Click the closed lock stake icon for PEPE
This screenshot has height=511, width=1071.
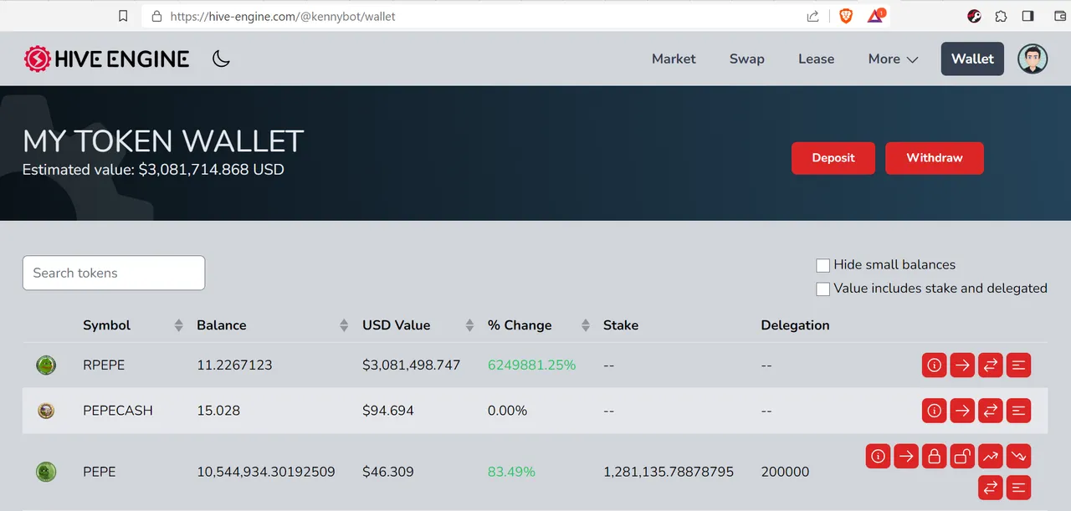pyautogui.click(x=934, y=456)
